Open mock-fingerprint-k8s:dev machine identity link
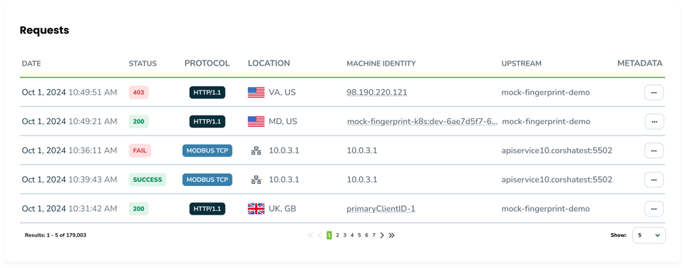This screenshot has height=268, width=685. point(423,122)
